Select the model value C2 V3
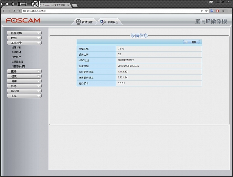Screen dimensions: 233x177 [121, 49]
